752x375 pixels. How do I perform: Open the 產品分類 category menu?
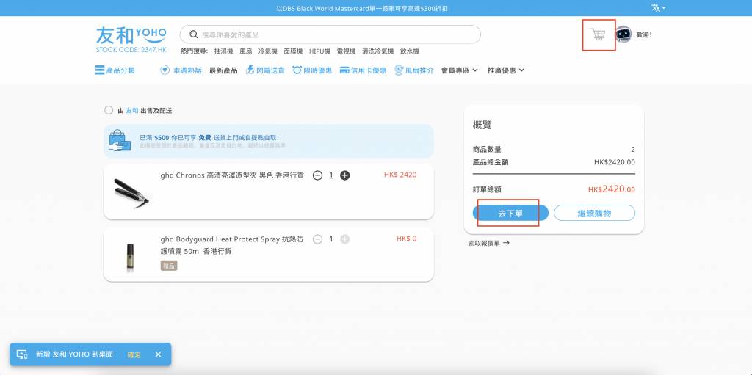[115, 70]
